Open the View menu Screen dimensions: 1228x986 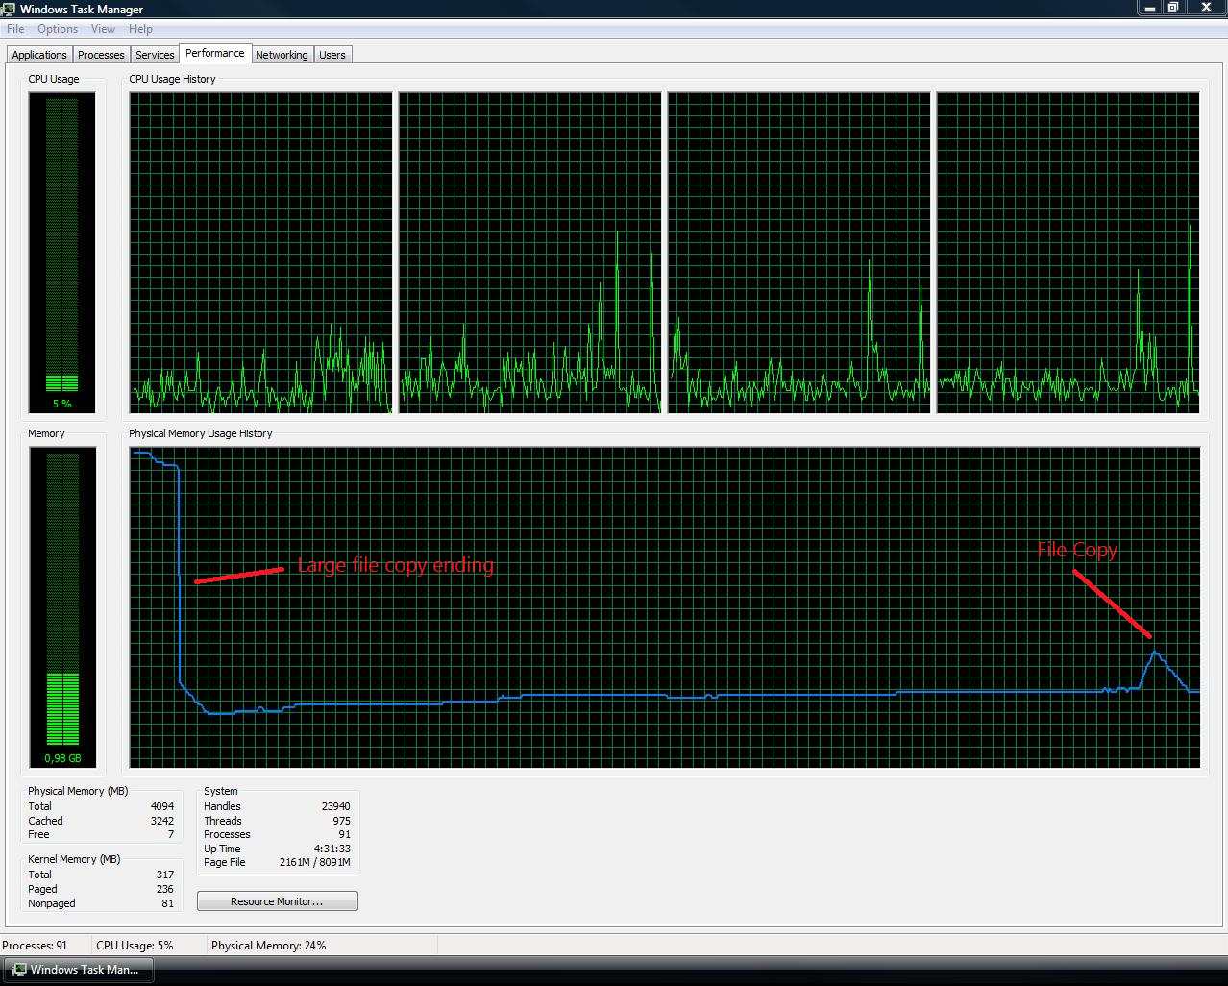[x=102, y=29]
